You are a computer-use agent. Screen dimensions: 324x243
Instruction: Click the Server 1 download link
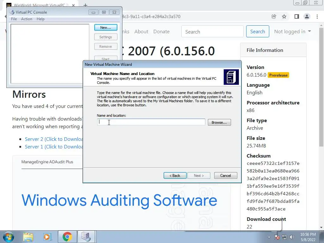(54, 147)
